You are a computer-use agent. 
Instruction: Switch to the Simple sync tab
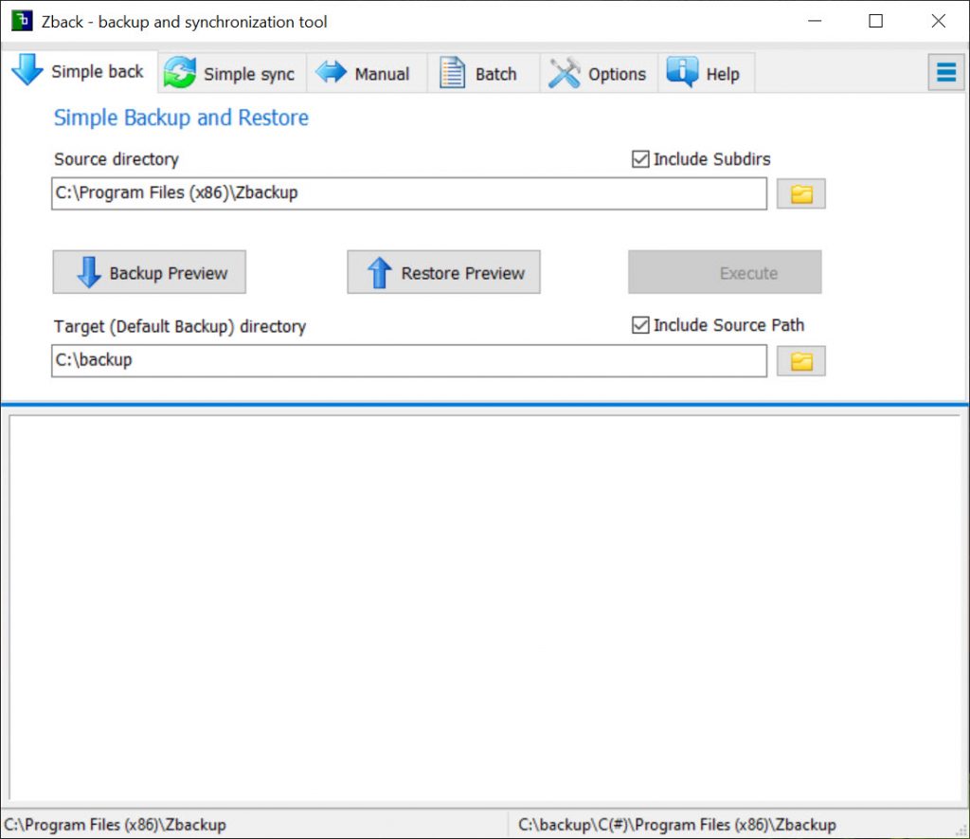click(231, 74)
